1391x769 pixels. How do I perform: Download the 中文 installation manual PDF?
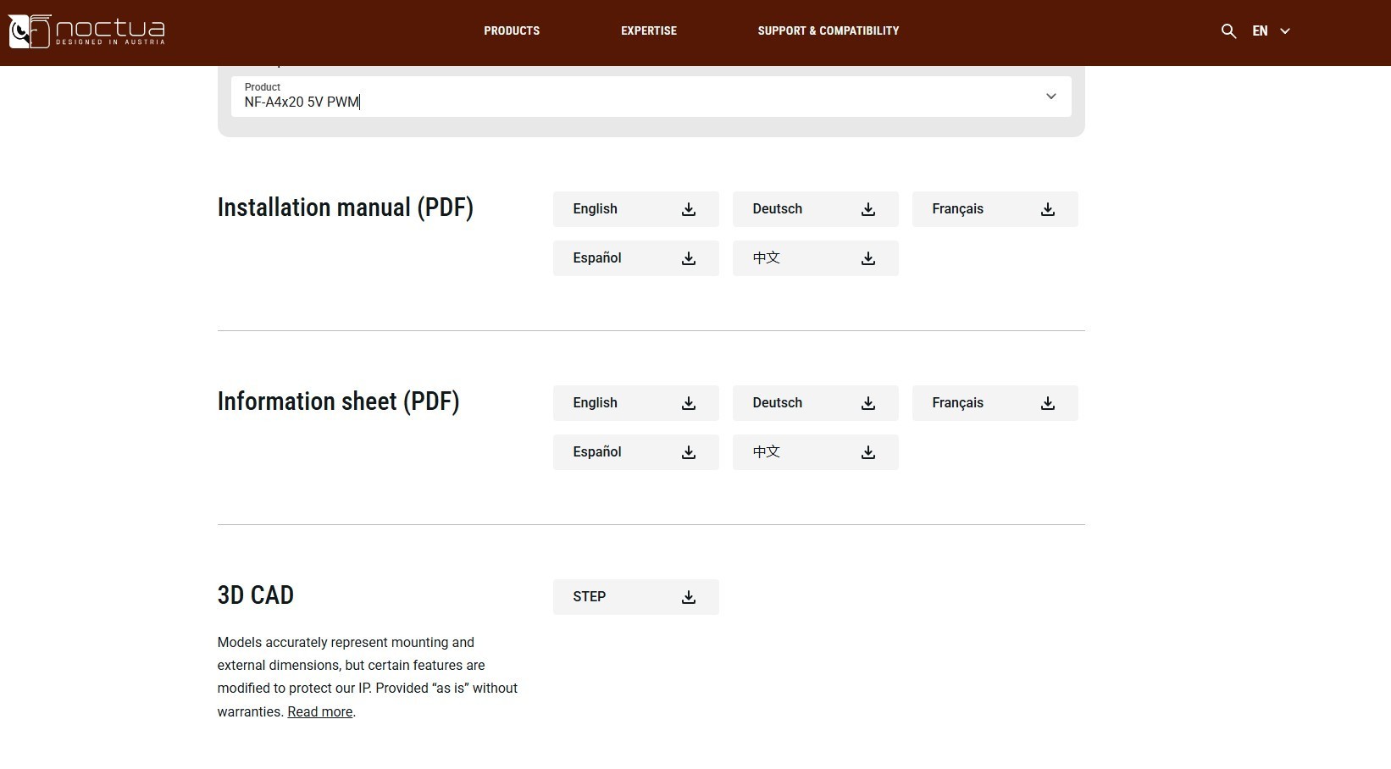815,258
